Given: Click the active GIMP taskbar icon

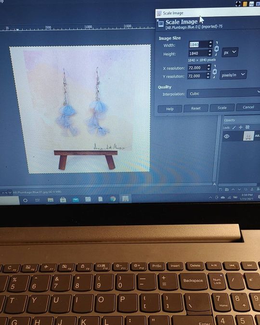Looking at the screenshot, I should [126, 199].
